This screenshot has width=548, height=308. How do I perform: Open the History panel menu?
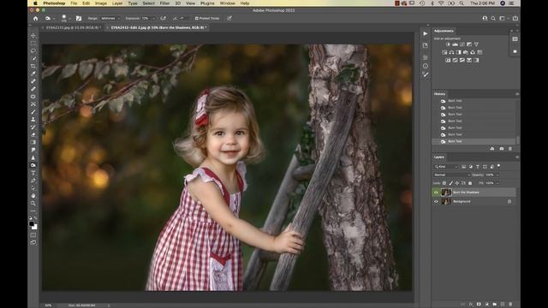[517, 94]
